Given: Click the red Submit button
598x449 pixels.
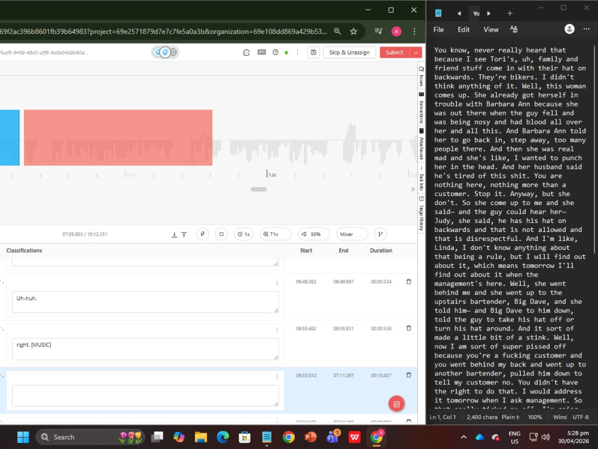Looking at the screenshot, I should click(x=394, y=52).
